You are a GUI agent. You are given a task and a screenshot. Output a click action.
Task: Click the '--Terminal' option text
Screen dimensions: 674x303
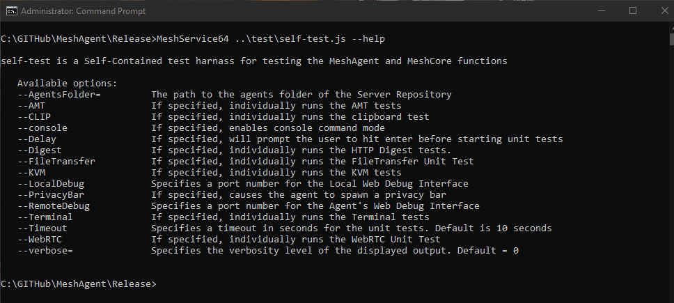pos(45,217)
